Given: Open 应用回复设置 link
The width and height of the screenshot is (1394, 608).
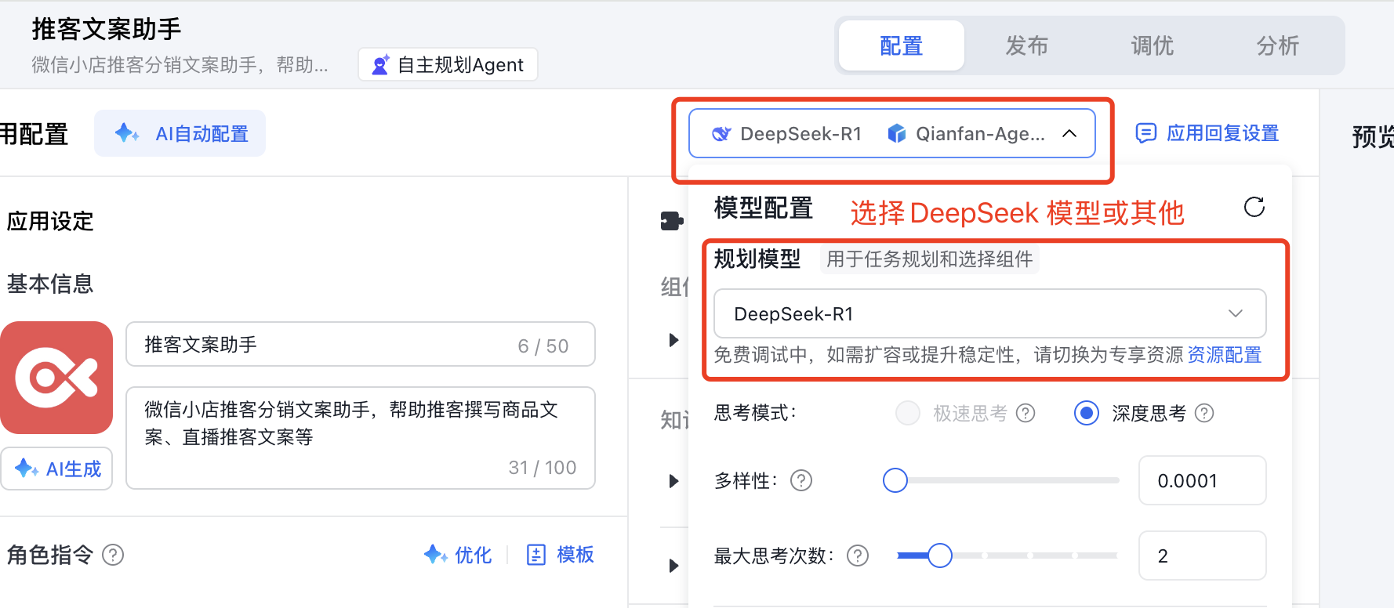Looking at the screenshot, I should point(1207,133).
